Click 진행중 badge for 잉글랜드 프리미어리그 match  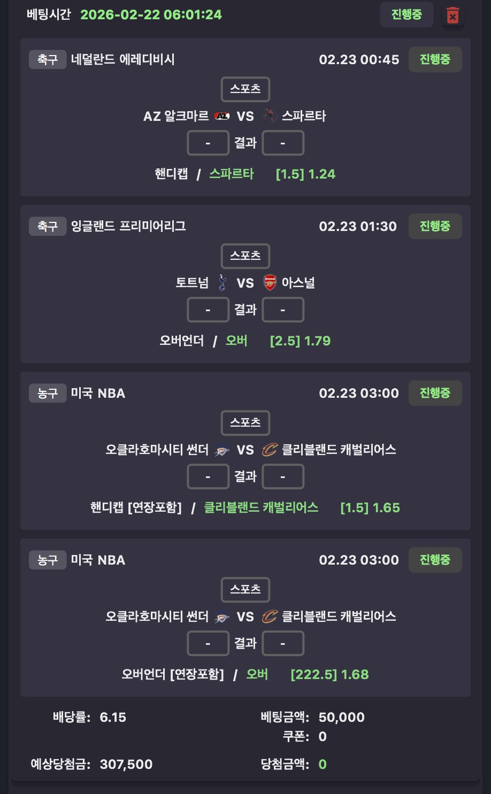[435, 226]
